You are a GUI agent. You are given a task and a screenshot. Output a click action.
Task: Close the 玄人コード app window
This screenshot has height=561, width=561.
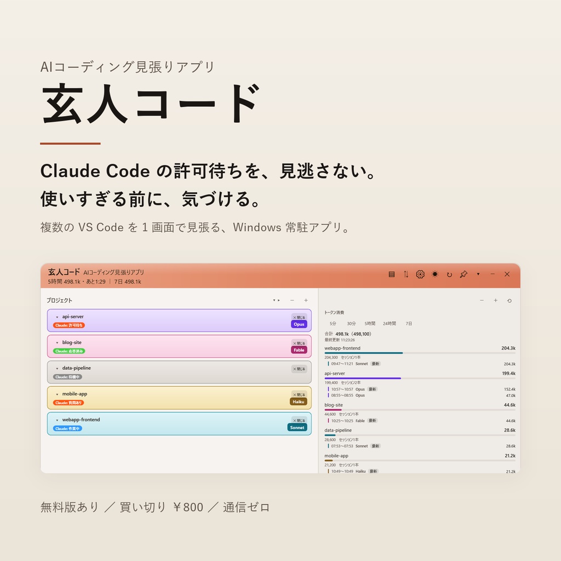(507, 274)
